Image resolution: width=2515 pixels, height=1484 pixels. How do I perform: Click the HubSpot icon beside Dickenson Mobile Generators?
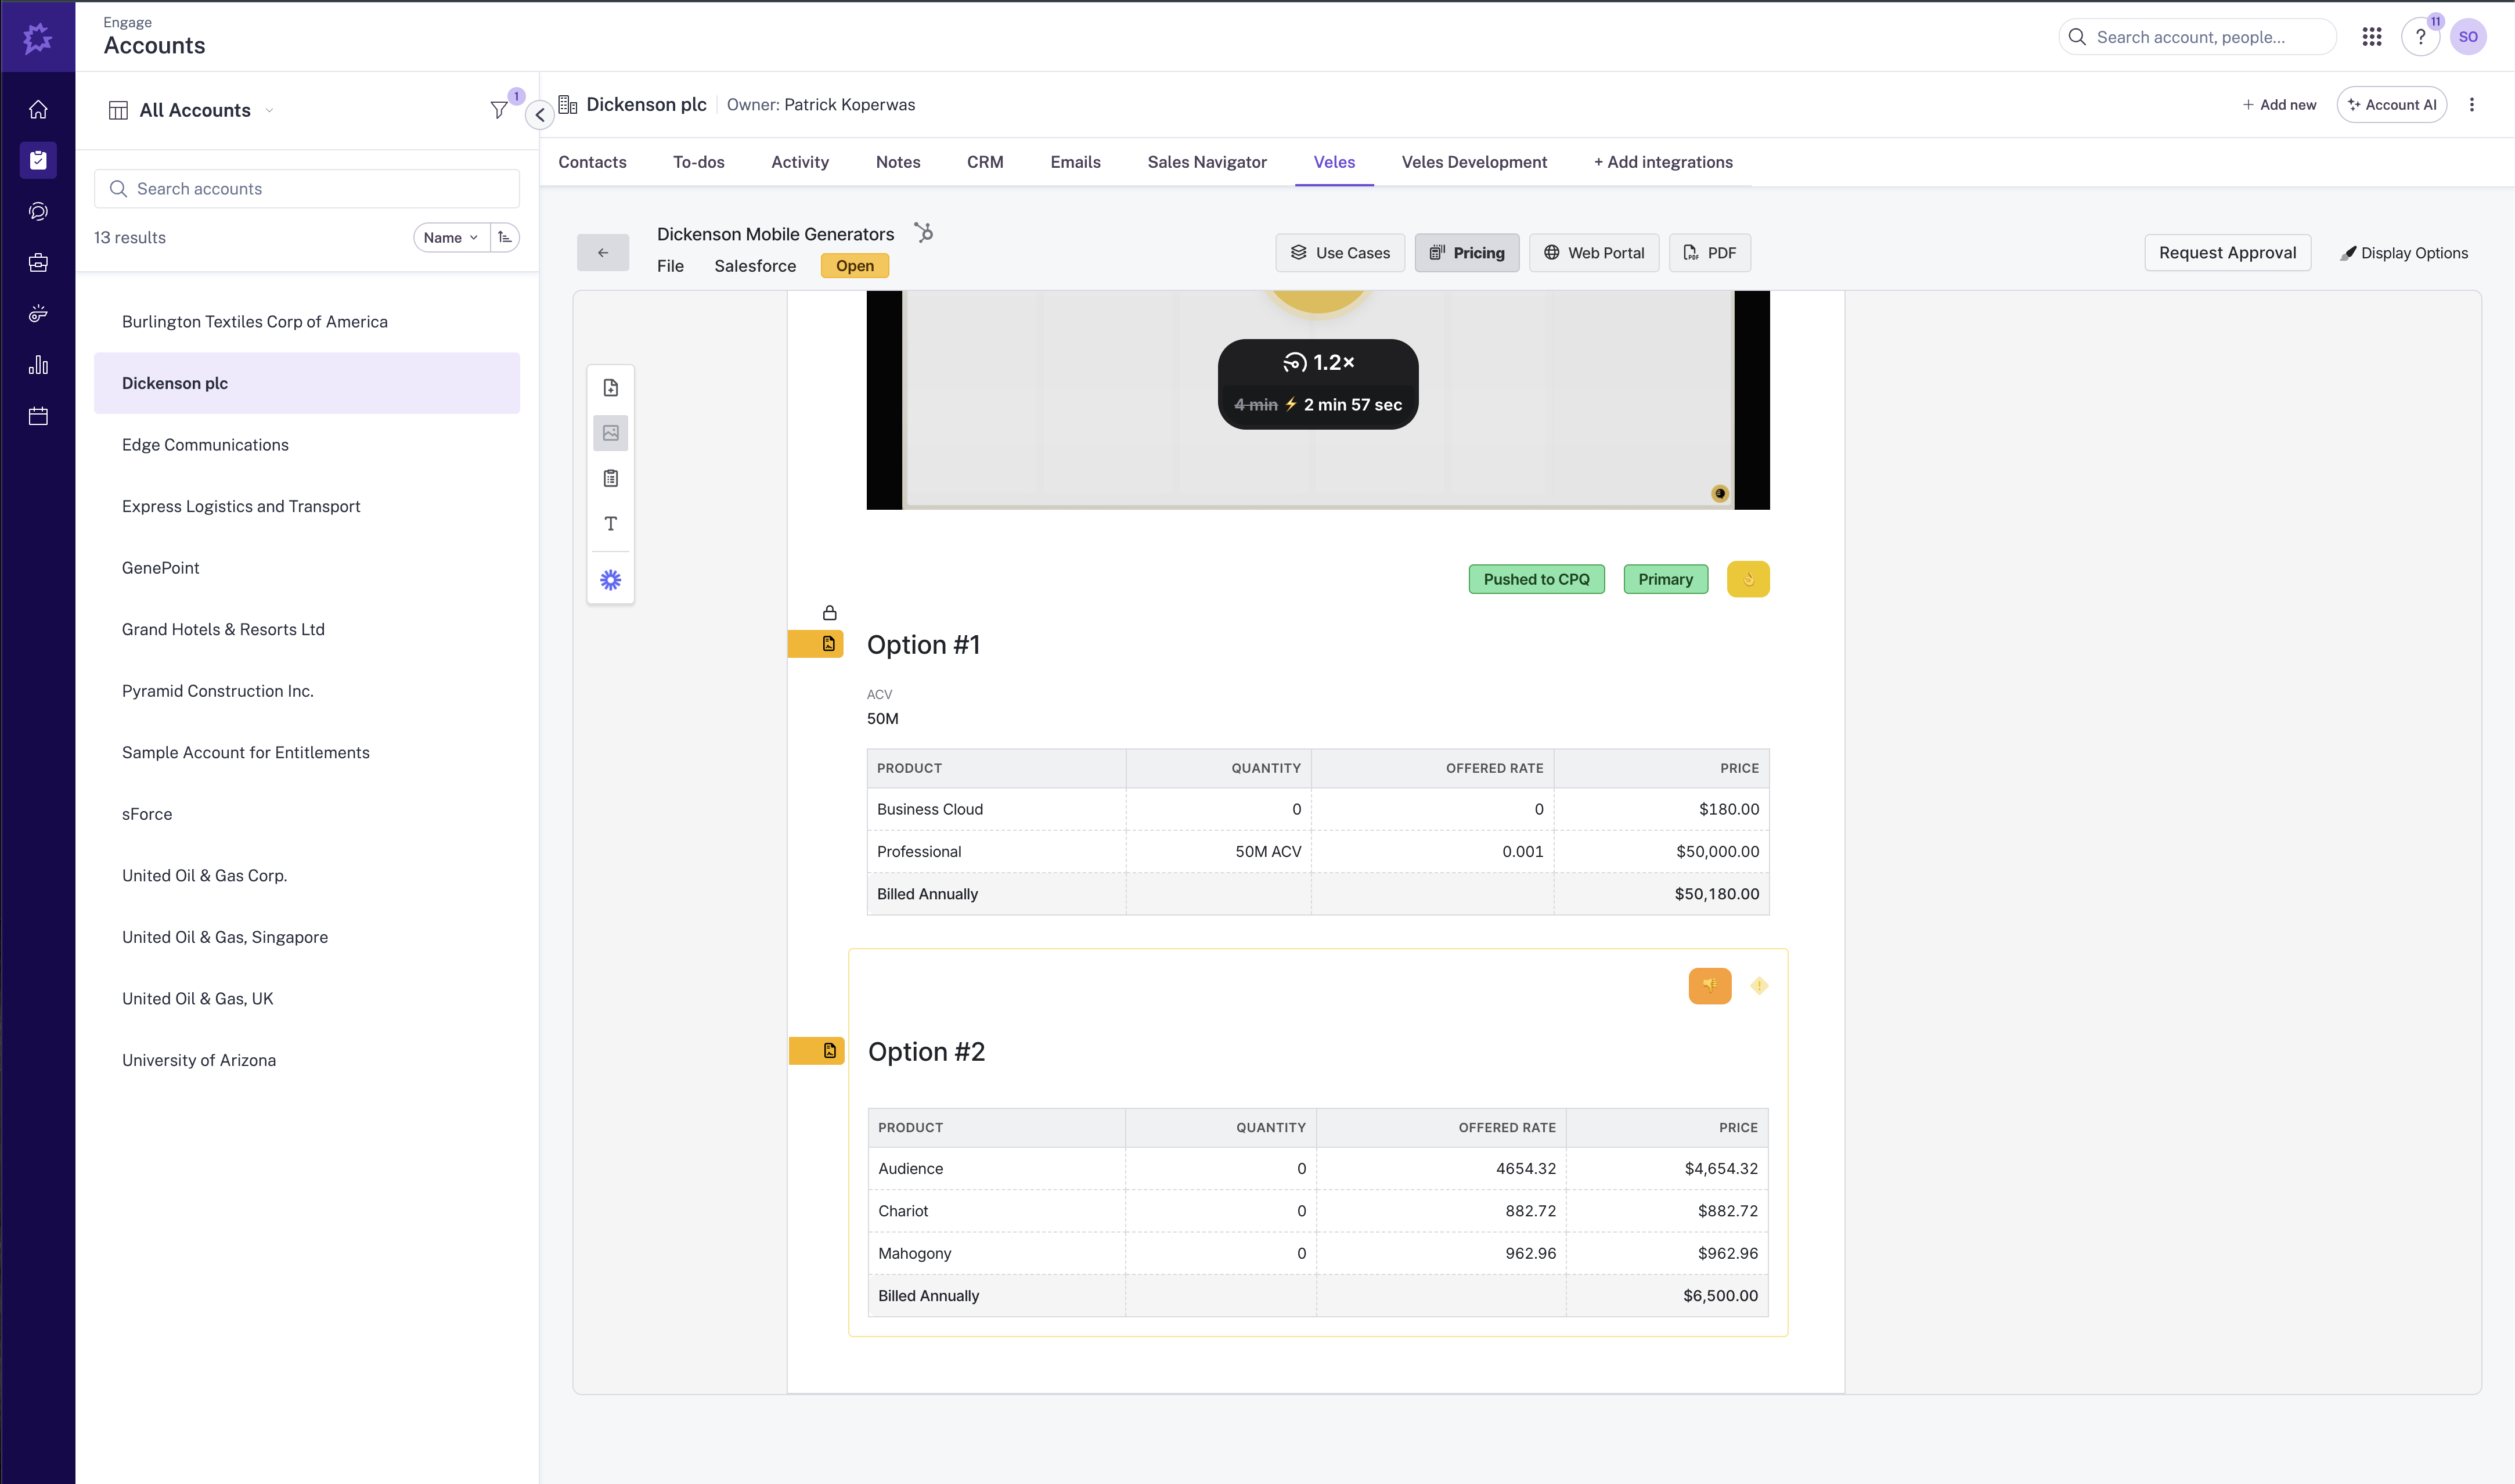[924, 233]
